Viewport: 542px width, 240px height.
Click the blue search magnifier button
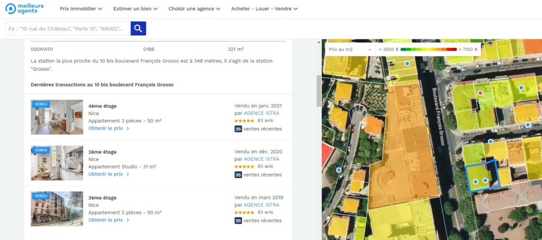(x=138, y=29)
